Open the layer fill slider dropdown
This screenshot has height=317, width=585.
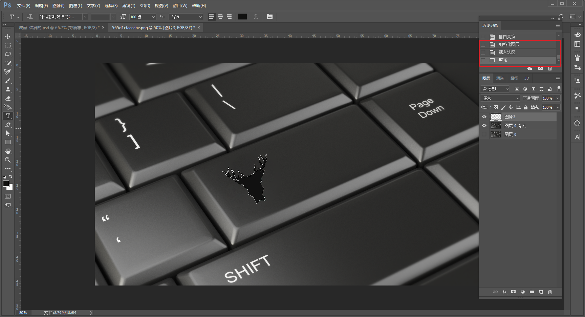(558, 107)
